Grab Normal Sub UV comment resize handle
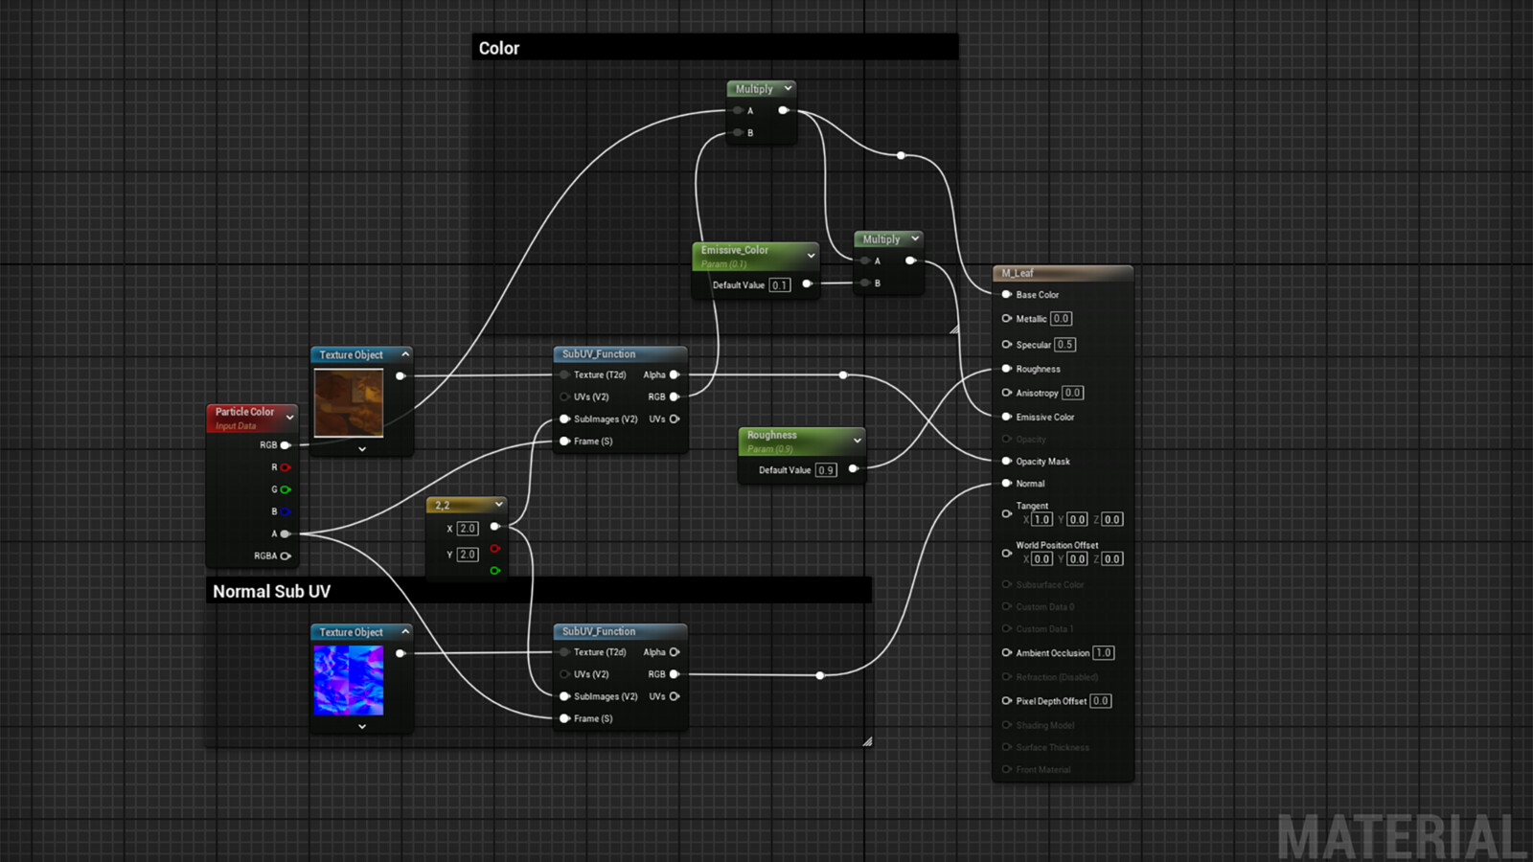Screen dimensions: 1533x862 pyautogui.click(x=867, y=741)
